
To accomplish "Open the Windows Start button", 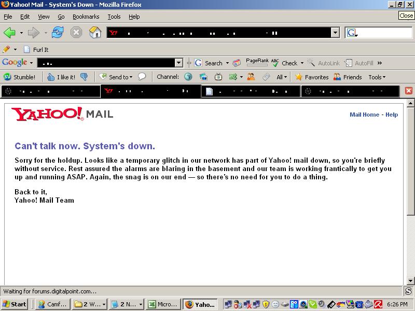I will (15, 304).
